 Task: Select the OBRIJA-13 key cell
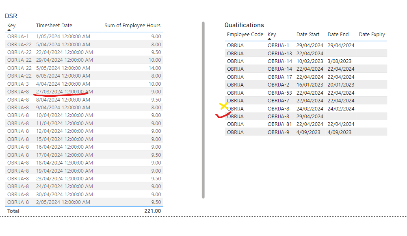coord(280,54)
